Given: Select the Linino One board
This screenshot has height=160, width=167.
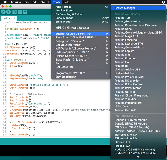Looking at the screenshot, I should click(x=138, y=106).
